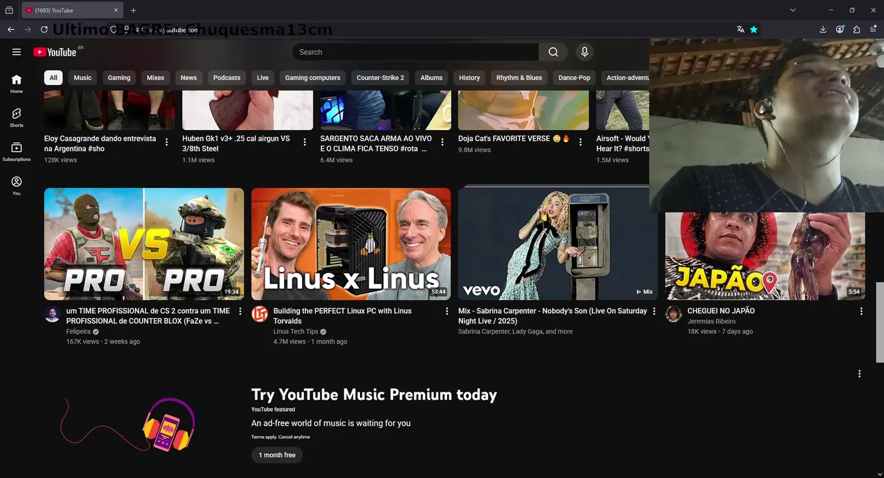The height and width of the screenshot is (478, 884).
Task: Select the Mixes filter chip
Action: pos(156,78)
